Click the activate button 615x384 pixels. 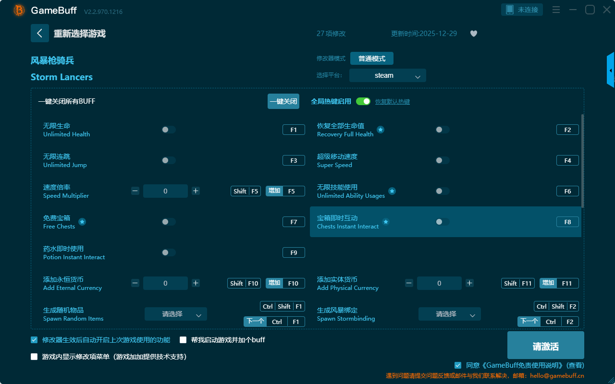545,345
